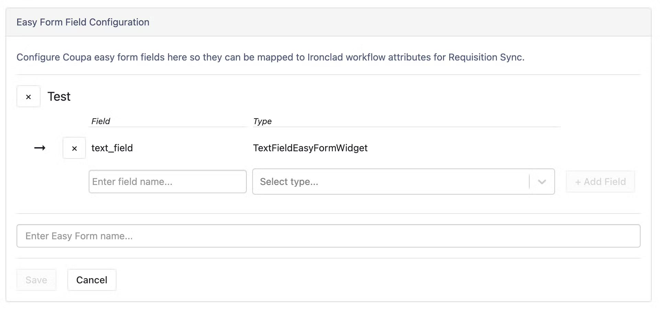Click the plus sign on Add Field
Viewport: 664px width, 317px height.
pos(578,182)
